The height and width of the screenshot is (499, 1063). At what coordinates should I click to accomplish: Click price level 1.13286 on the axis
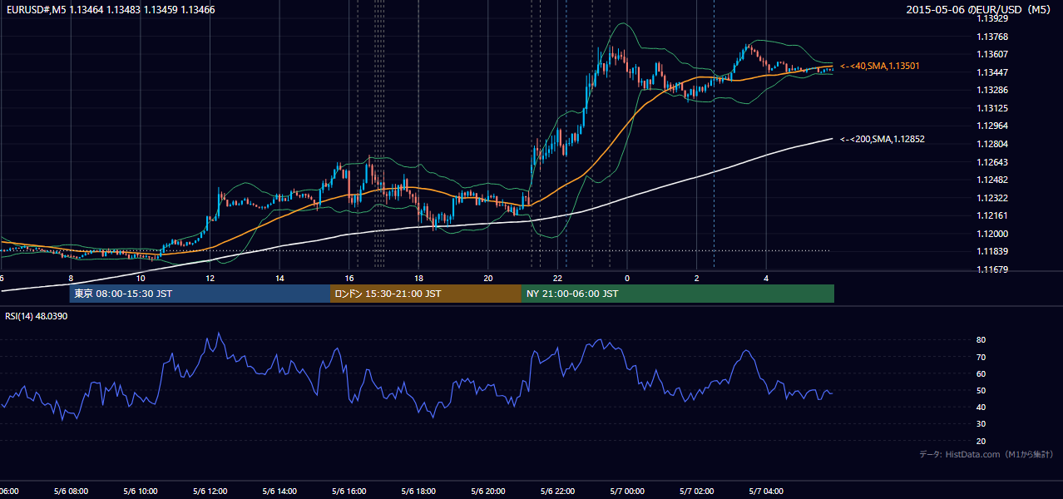click(x=992, y=90)
